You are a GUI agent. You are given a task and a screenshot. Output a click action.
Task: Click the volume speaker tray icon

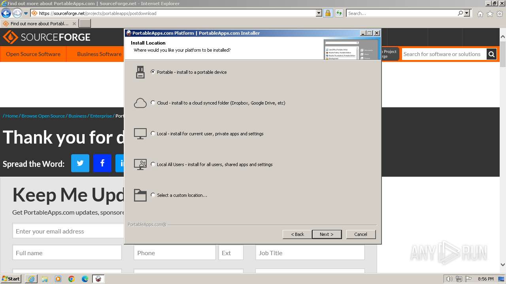pos(449,279)
